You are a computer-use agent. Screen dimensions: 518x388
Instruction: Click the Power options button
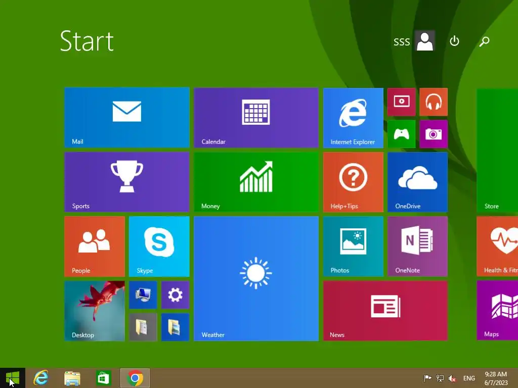pyautogui.click(x=455, y=41)
